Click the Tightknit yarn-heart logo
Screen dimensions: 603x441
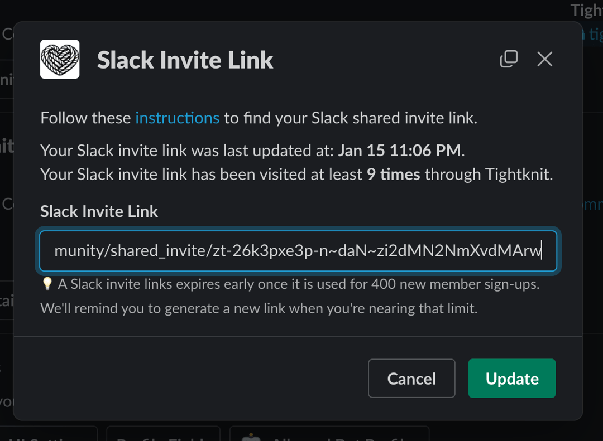coord(60,59)
